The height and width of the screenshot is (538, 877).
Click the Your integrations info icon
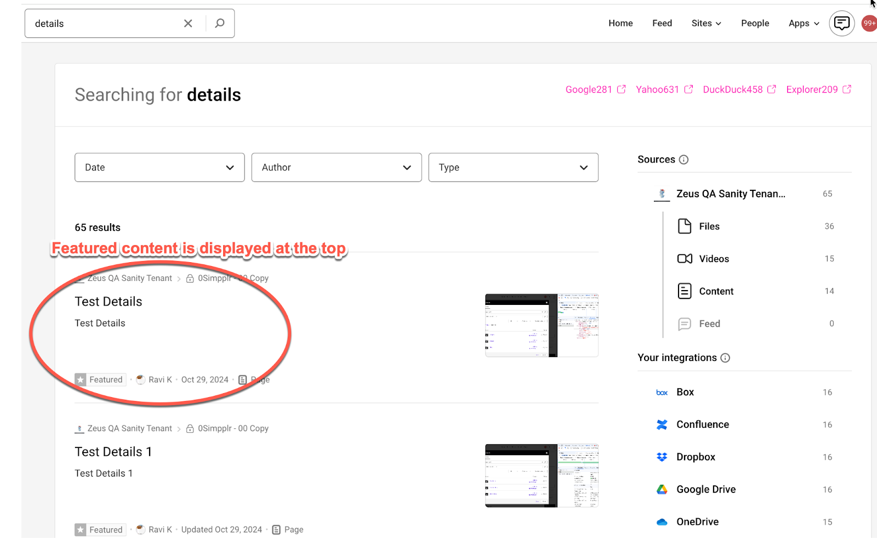click(725, 358)
